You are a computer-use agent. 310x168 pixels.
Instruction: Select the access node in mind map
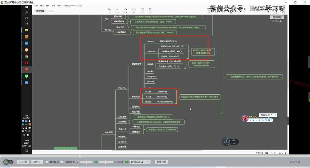tap(150, 41)
